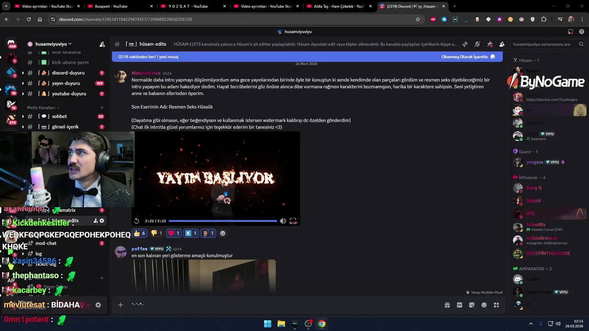This screenshot has width=589, height=331.
Task: Add a new reaction with smiley plus icon
Action: pos(223,233)
